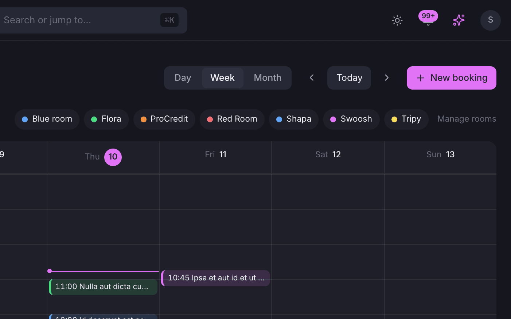Jump to Today
This screenshot has width=511, height=319.
[x=349, y=78]
